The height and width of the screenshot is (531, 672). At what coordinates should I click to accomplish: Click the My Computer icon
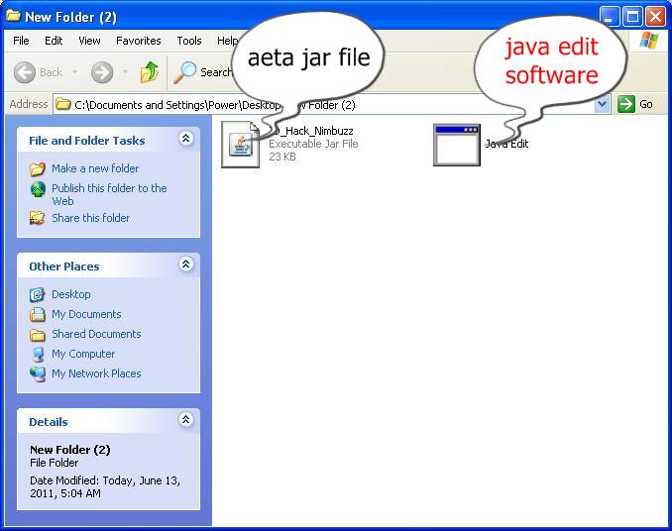pos(38,354)
